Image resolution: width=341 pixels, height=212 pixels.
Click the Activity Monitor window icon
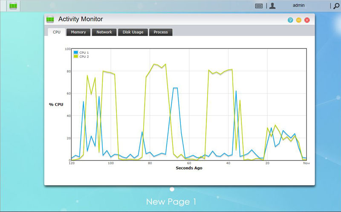(50, 20)
